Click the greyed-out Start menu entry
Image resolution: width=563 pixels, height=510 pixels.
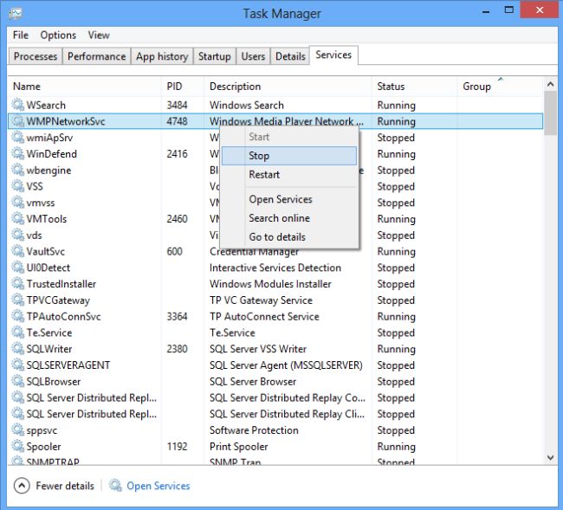click(289, 137)
